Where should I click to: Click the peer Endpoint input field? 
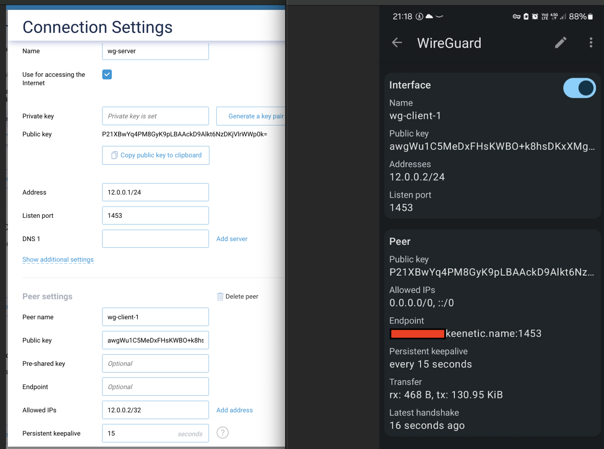pyautogui.click(x=155, y=387)
